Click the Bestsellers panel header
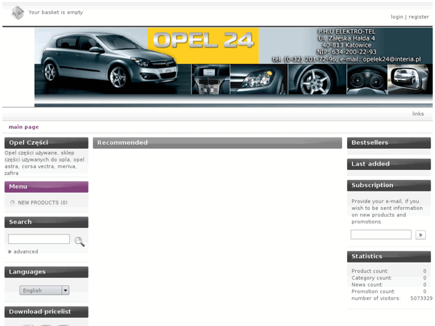The height and width of the screenshot is (326, 435). click(x=389, y=143)
